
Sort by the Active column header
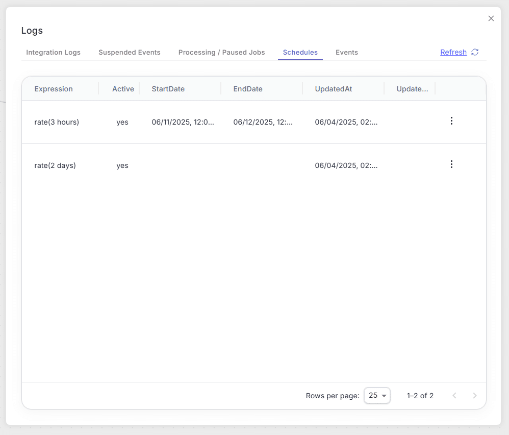coord(123,89)
